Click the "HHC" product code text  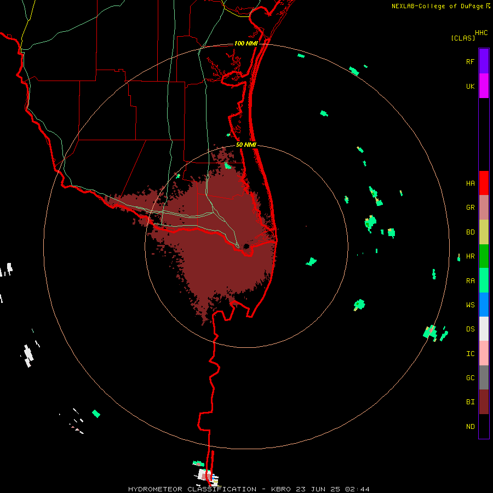pyautogui.click(x=481, y=33)
